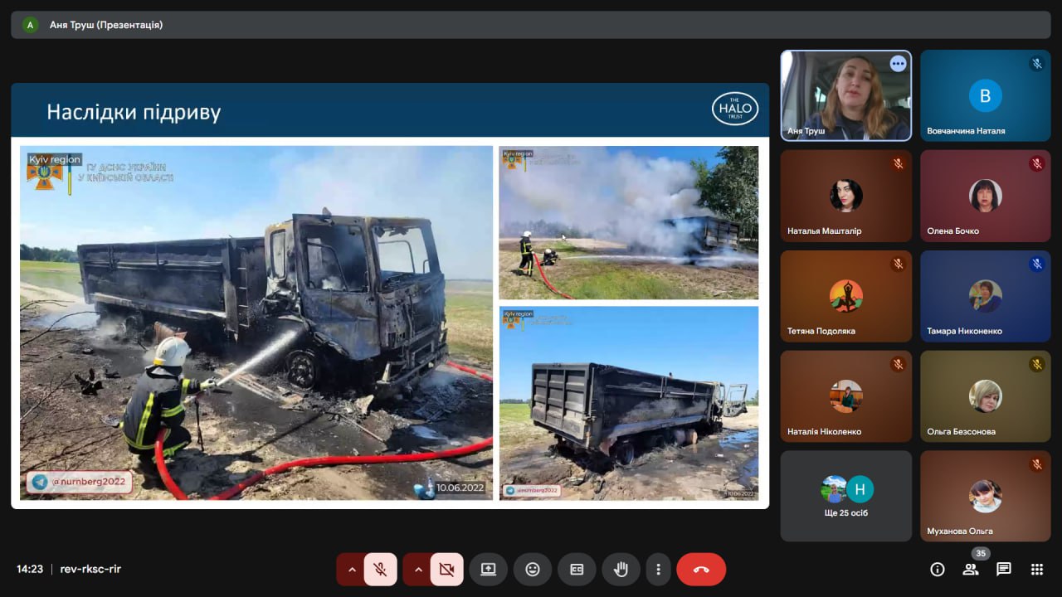Screen dimensions: 1062x597
Task: Expand video settings chevron next to camera
Action: click(418, 570)
